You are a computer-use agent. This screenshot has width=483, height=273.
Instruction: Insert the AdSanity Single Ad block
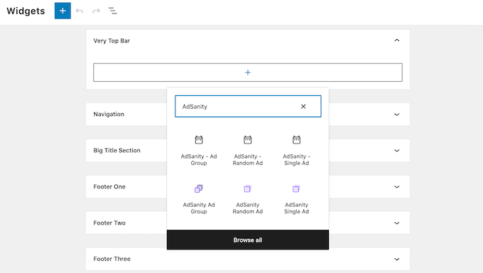(296, 199)
